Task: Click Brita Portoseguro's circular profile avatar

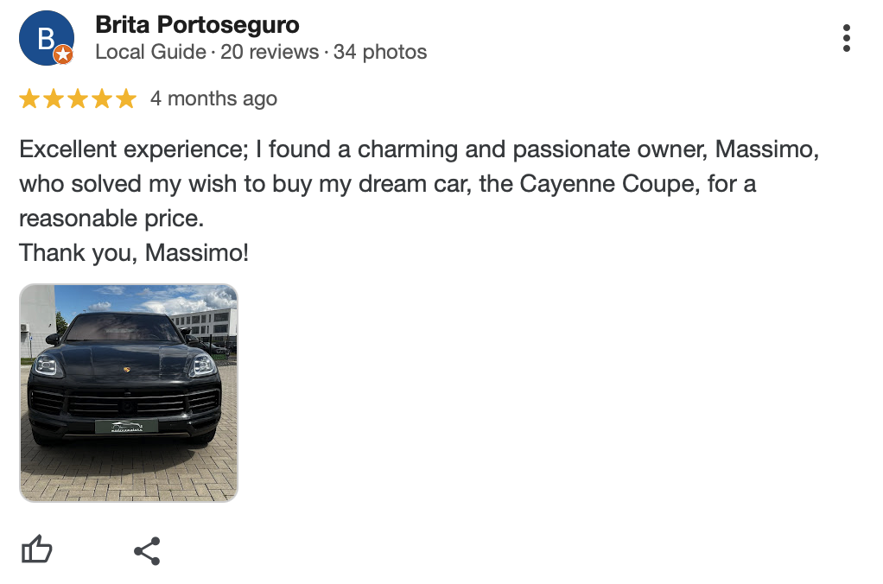Action: (46, 38)
